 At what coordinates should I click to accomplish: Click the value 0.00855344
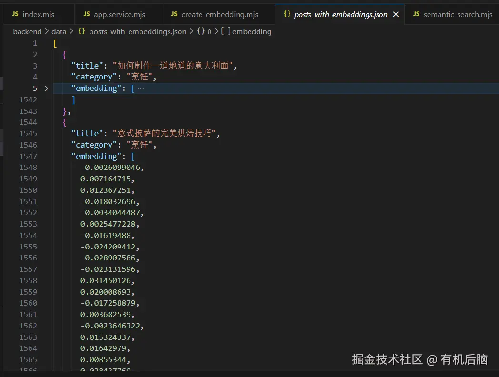[x=103, y=359]
